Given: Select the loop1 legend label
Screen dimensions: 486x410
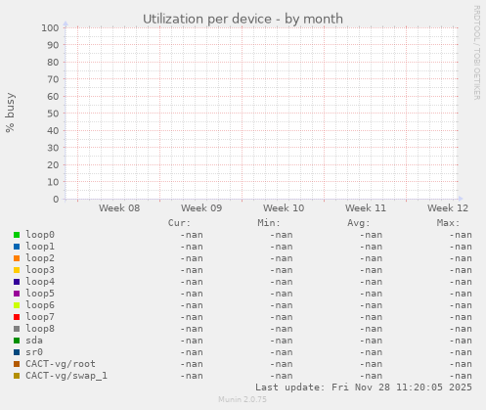Looking at the screenshot, I should coord(40,247).
